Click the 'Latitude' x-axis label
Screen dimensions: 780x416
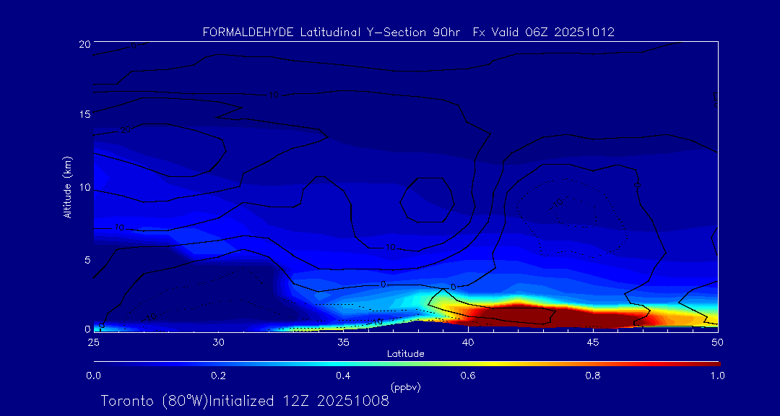click(x=405, y=353)
